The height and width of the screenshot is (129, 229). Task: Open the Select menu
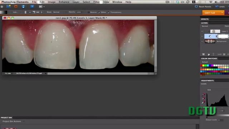pos(86,2)
